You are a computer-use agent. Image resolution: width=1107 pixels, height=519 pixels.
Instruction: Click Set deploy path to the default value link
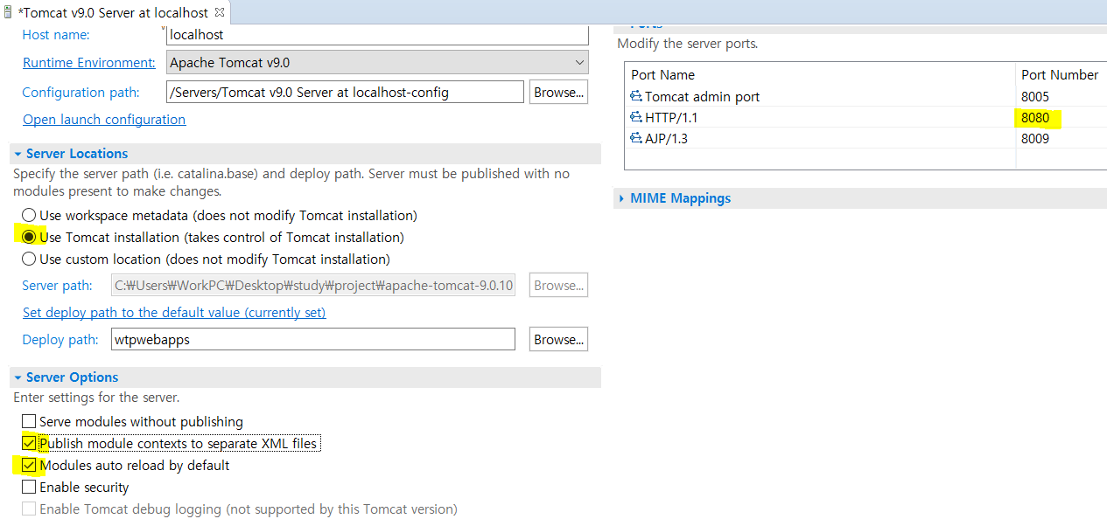click(x=174, y=312)
